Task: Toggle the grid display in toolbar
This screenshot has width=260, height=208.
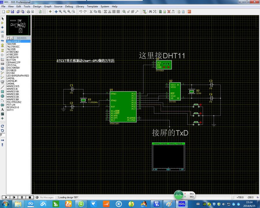Action: pos(44,12)
